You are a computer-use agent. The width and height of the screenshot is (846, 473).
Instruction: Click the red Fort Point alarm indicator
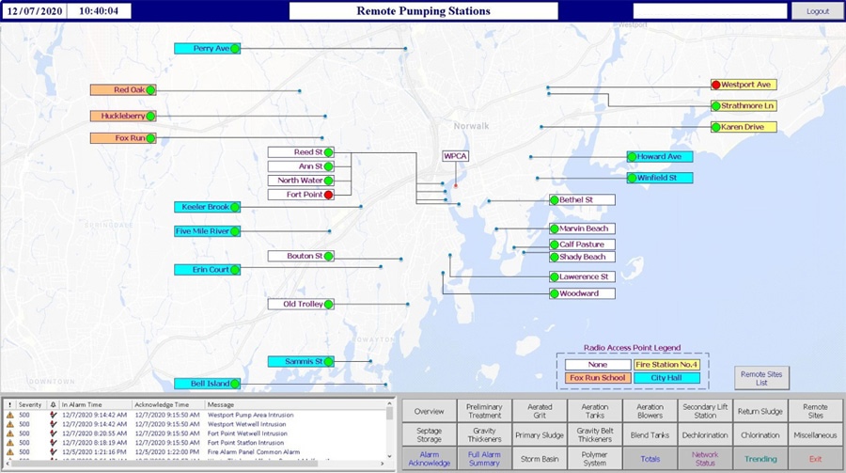point(328,195)
